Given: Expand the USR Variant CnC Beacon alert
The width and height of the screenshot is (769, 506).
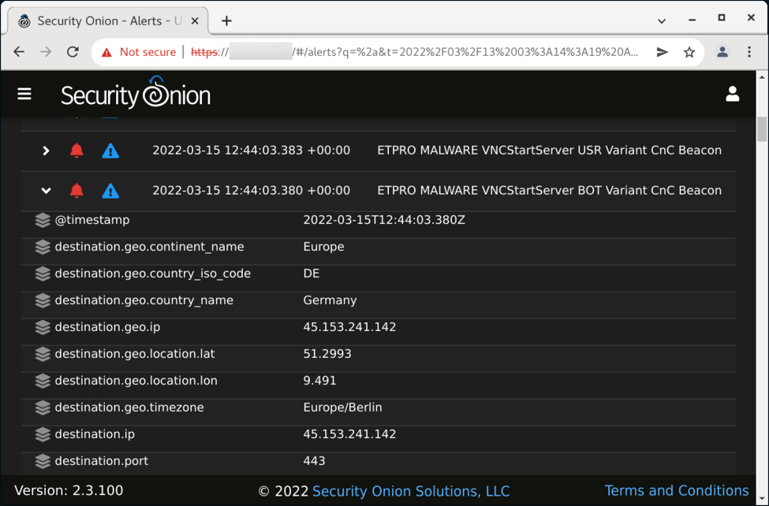Looking at the screenshot, I should pos(46,150).
